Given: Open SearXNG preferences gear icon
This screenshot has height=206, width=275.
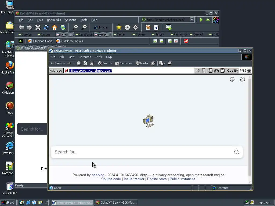Looking at the screenshot, I should pos(243,79).
